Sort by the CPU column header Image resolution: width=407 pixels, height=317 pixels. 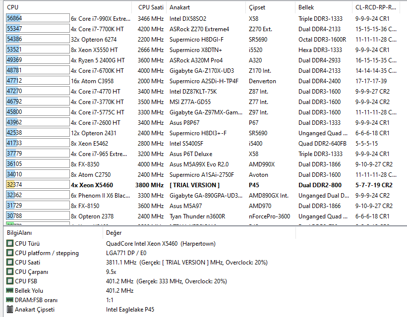[67, 7]
